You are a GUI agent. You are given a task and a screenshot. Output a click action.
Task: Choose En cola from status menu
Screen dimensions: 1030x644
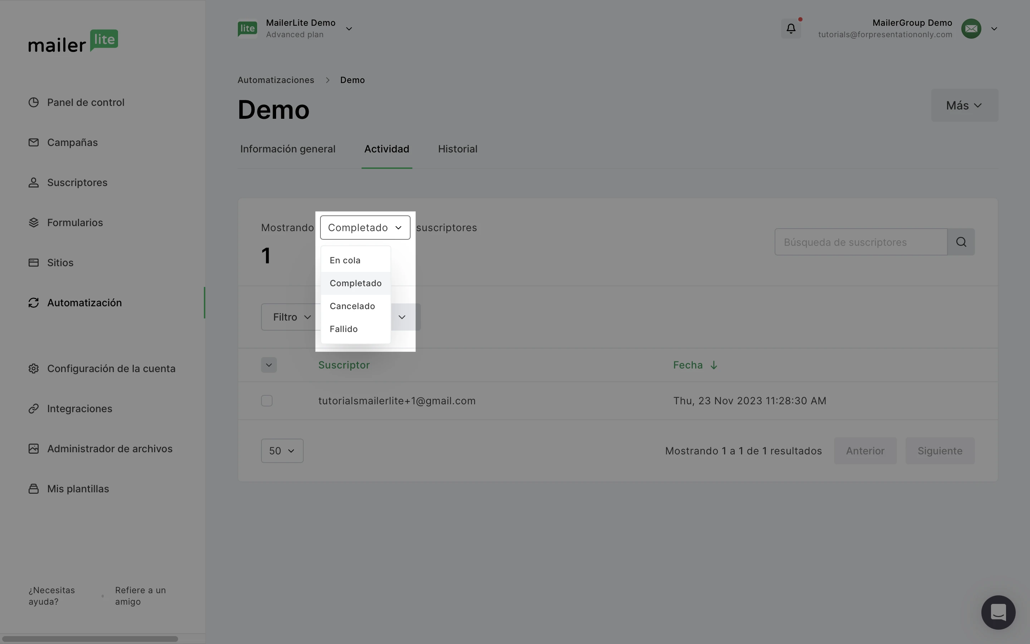coord(345,261)
